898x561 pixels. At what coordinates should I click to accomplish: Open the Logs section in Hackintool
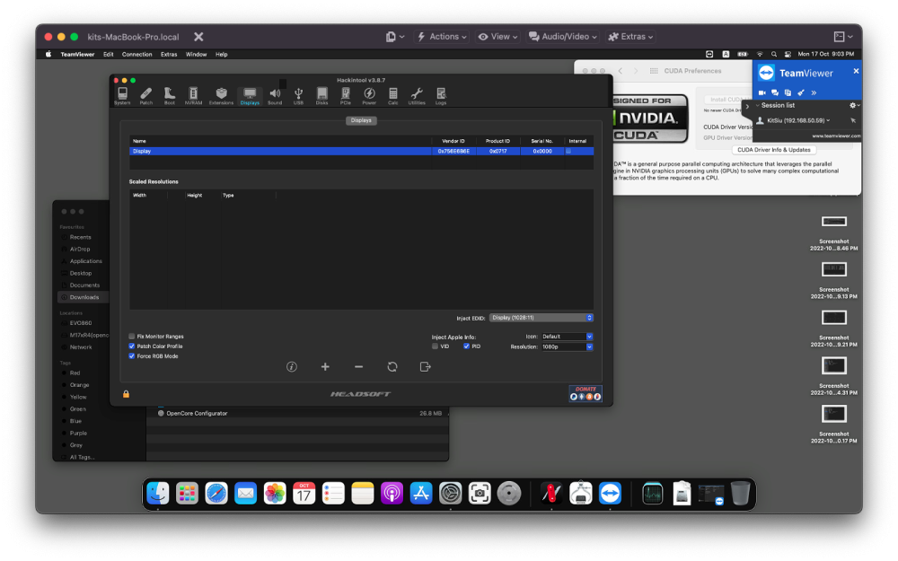click(x=440, y=96)
